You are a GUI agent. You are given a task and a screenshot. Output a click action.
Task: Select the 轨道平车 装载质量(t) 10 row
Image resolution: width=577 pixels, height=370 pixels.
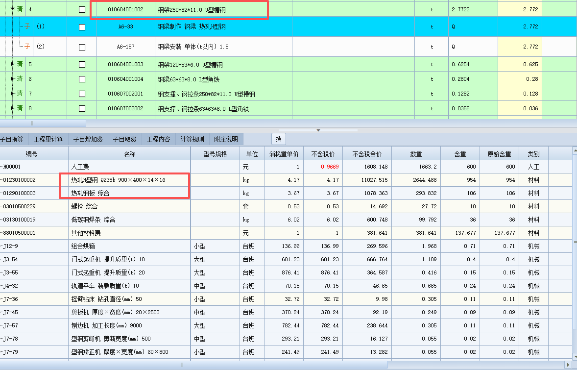(x=286, y=286)
